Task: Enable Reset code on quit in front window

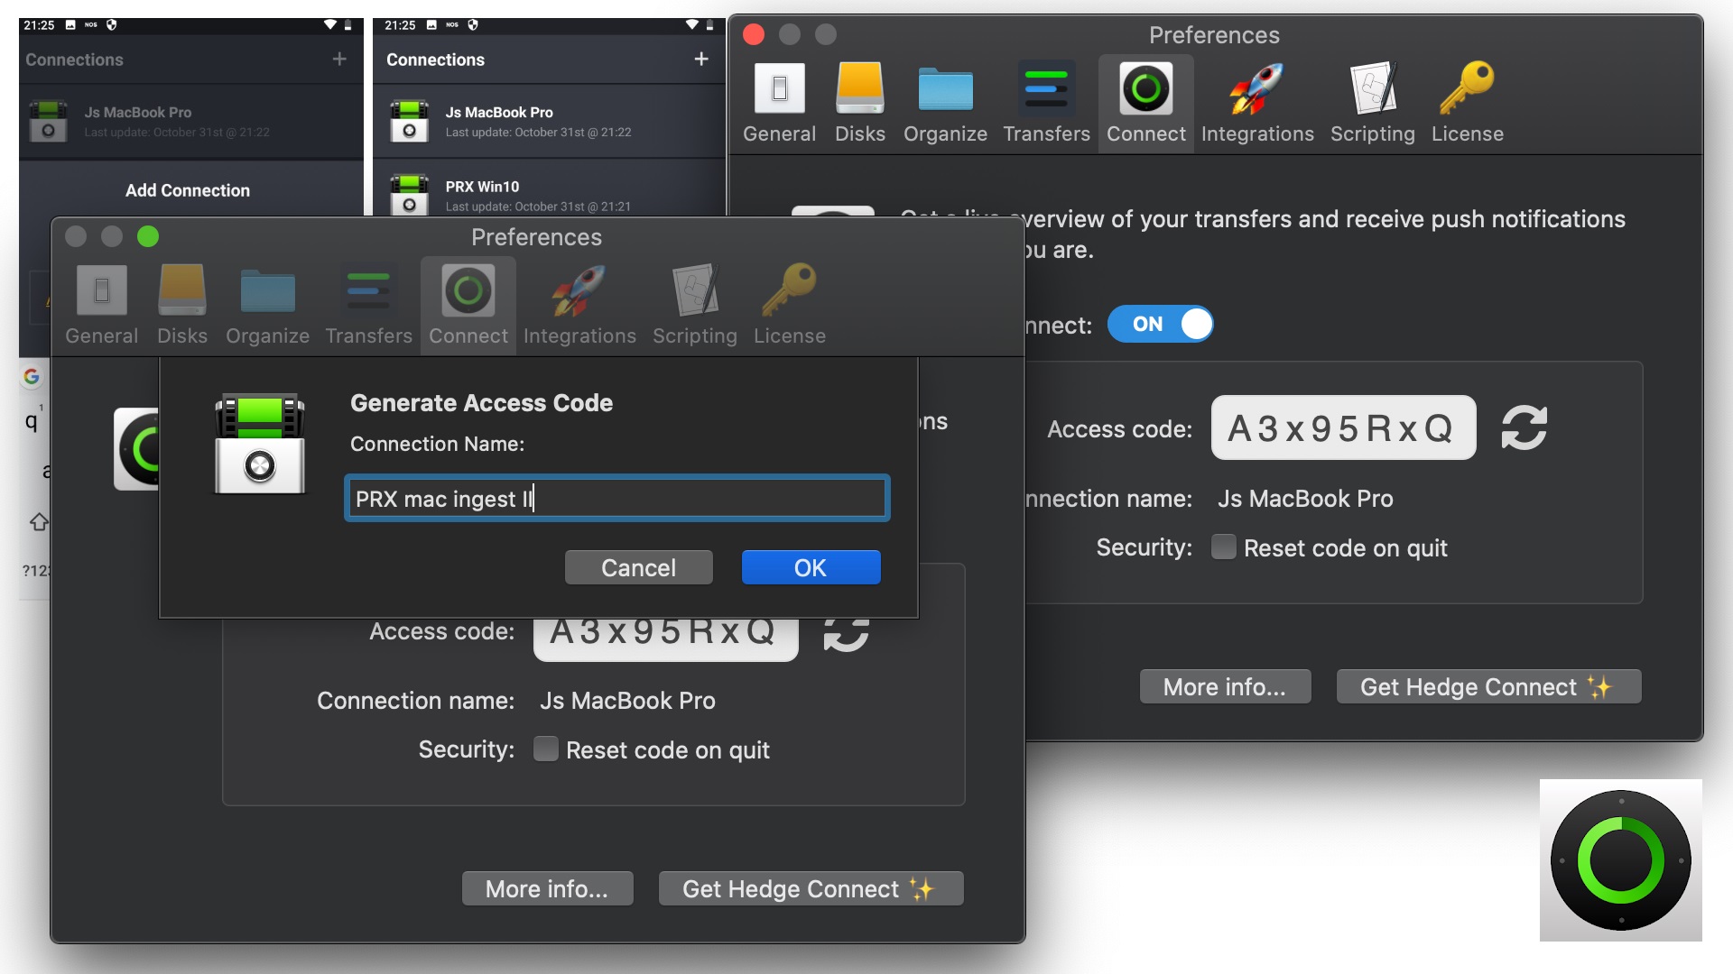Action: click(x=545, y=749)
